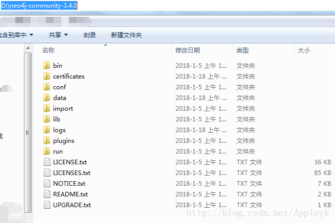The width and height of the screenshot is (335, 223).
Task: Select the plugins folder icon
Action: (x=46, y=140)
